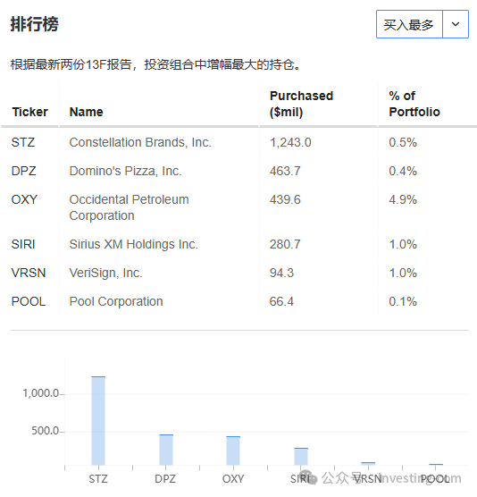Open the STZ ticker link
This screenshot has height=497, width=477.
coord(23,142)
